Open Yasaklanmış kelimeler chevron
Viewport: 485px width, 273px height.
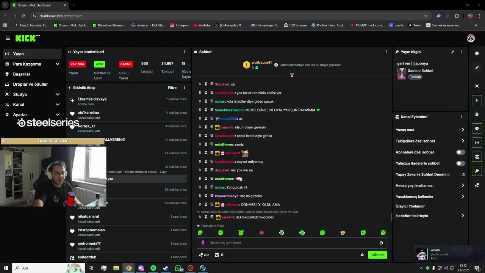tap(463, 197)
